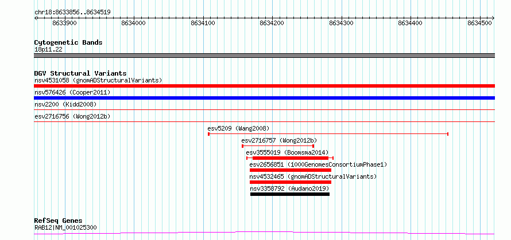511x240 pixels.
Task: Click the nsv576426 Cooper2011 blue variant bar
Action: point(264,98)
